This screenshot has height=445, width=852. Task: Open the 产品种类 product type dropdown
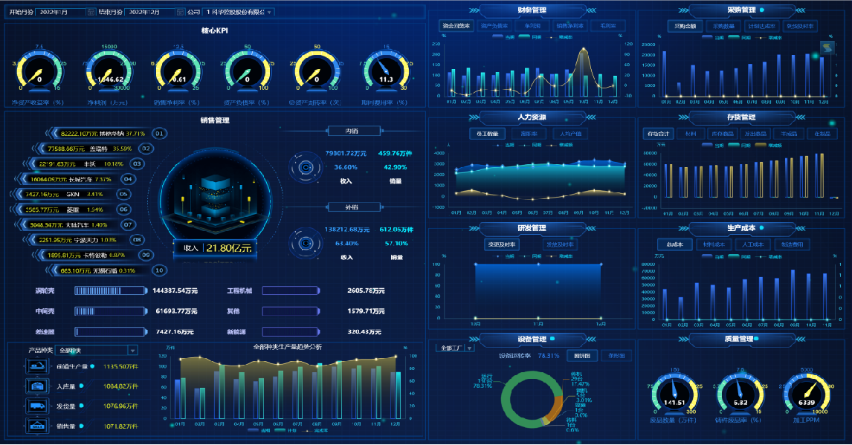tap(97, 350)
